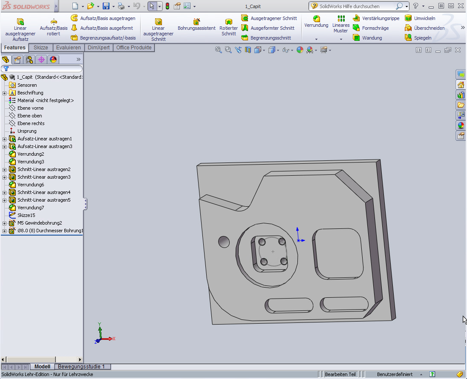Select the Wandung tool
This screenshot has width=467, height=379.
click(367, 38)
